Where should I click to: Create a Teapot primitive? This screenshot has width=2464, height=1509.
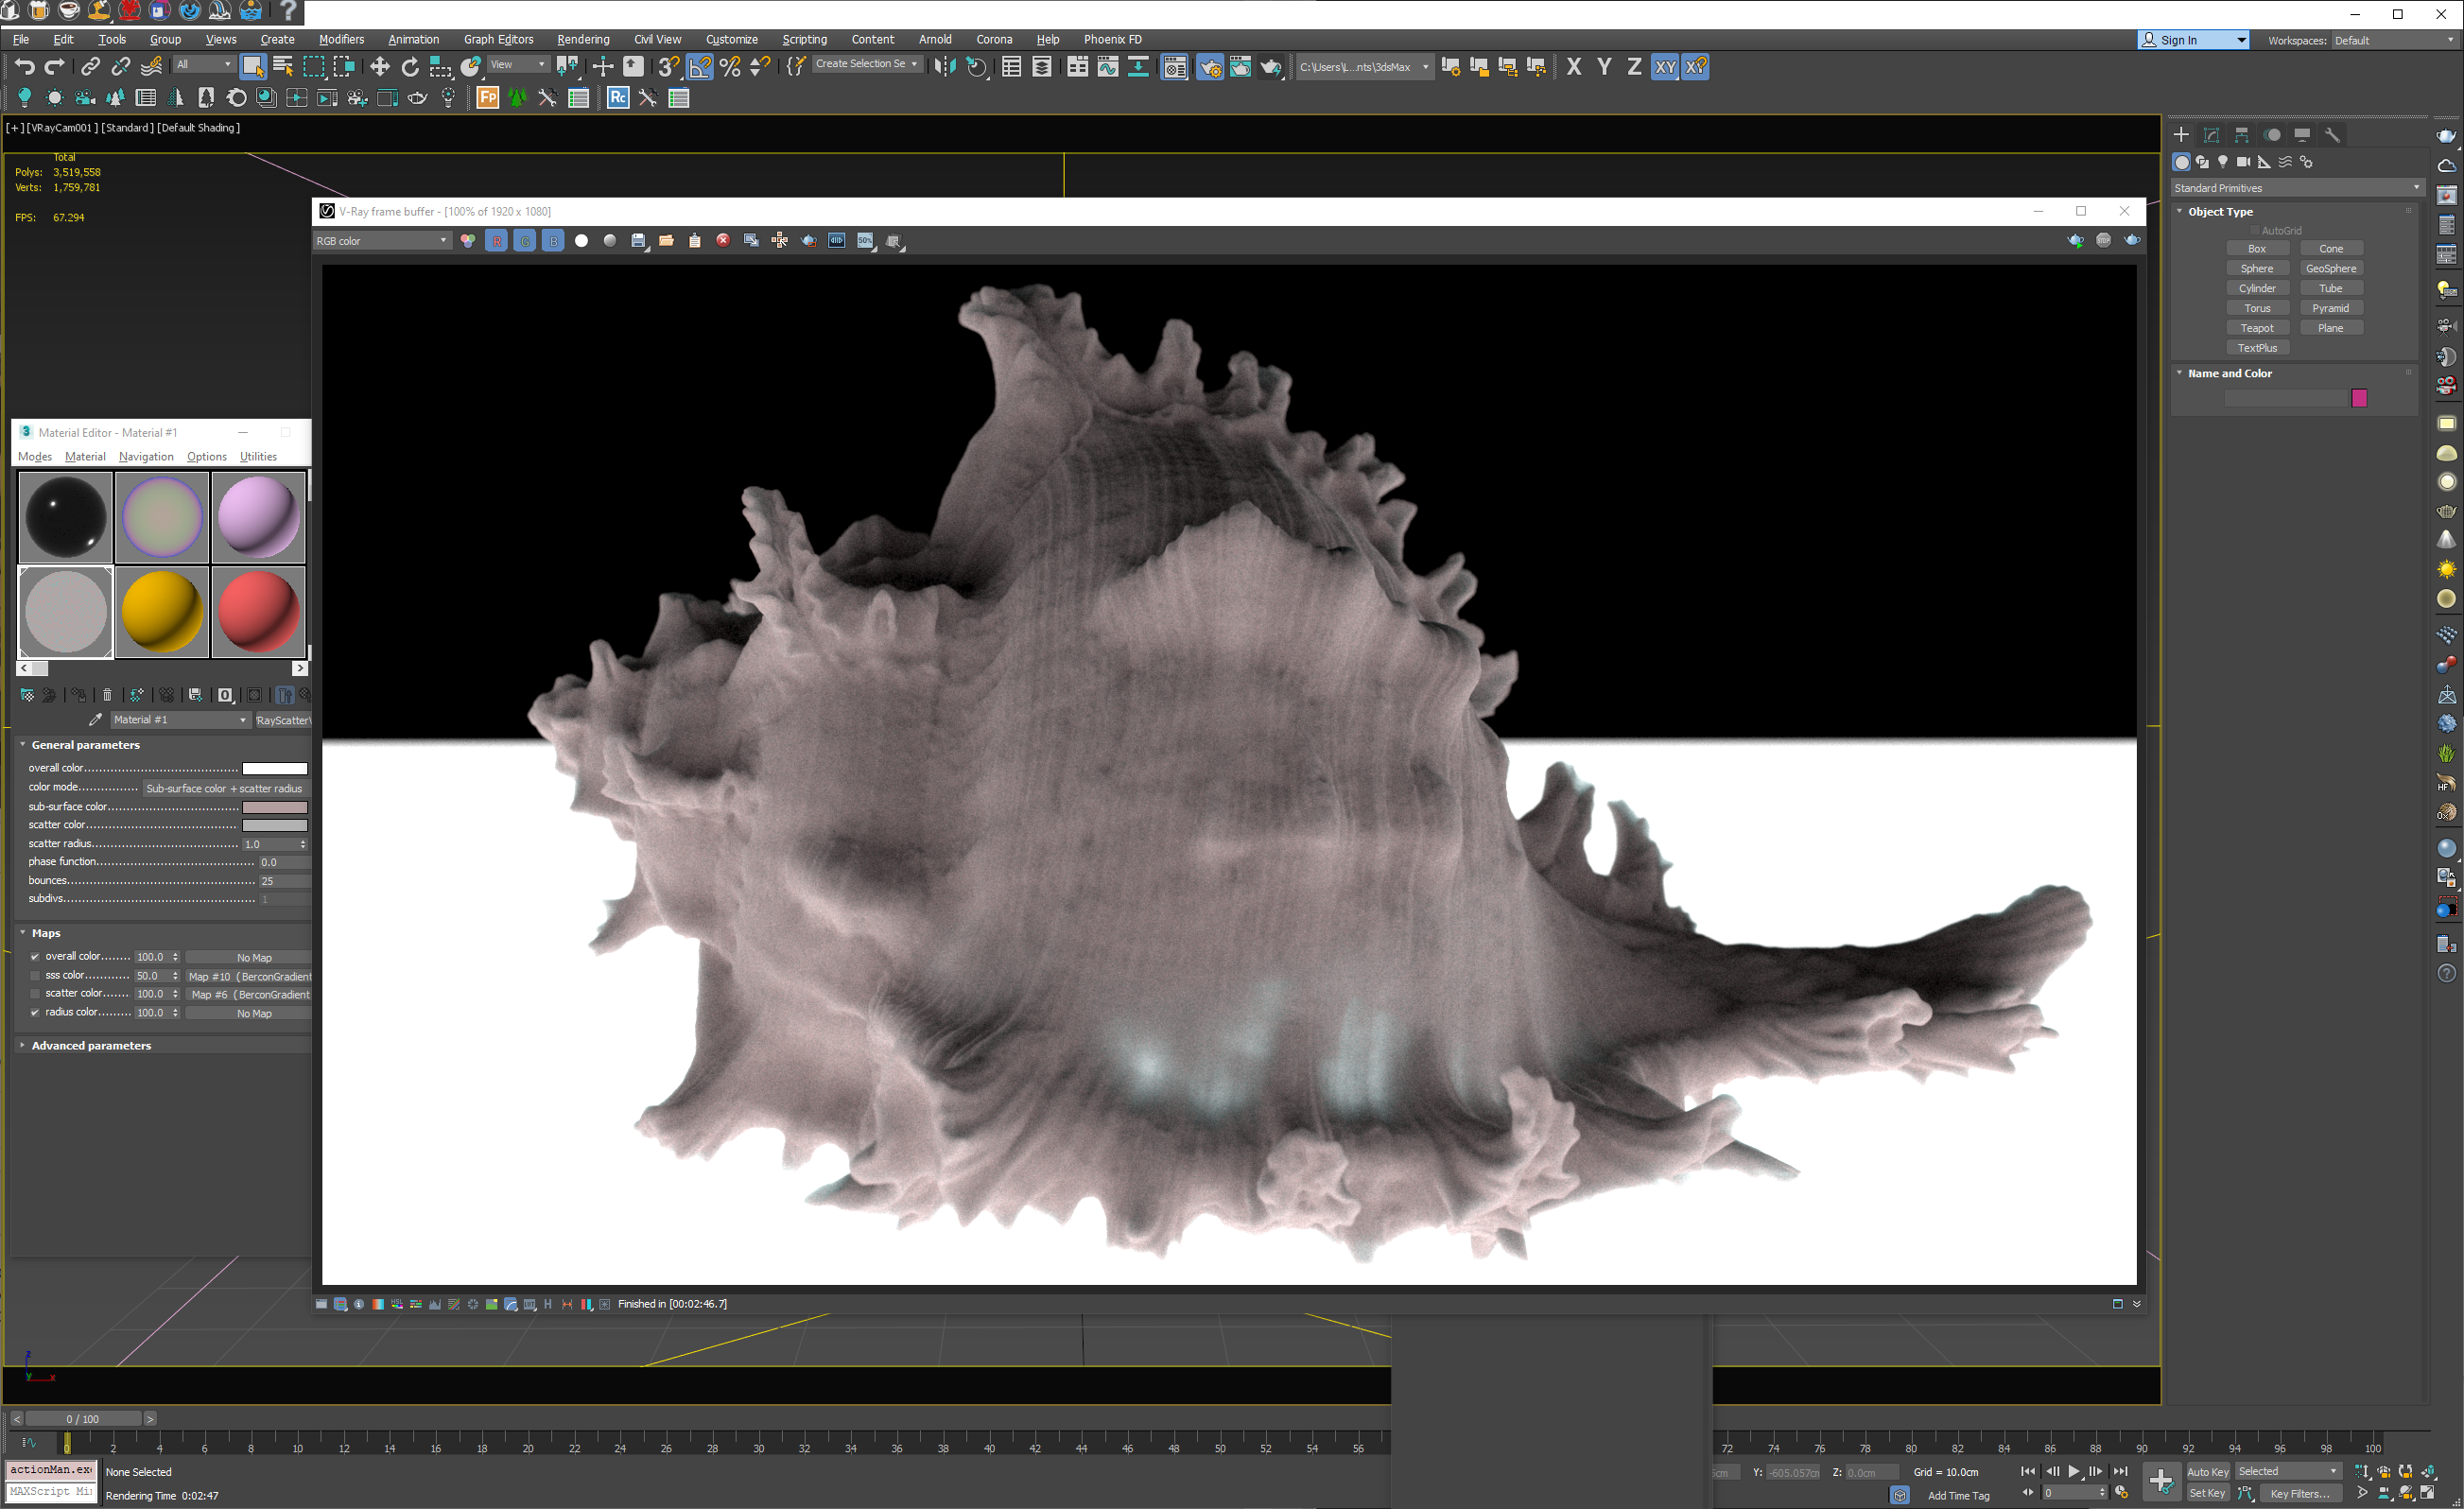2257,328
